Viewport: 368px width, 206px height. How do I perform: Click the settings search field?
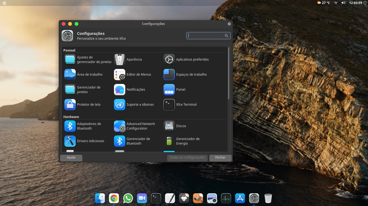tap(206, 36)
